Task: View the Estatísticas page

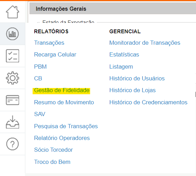Action: point(124,54)
